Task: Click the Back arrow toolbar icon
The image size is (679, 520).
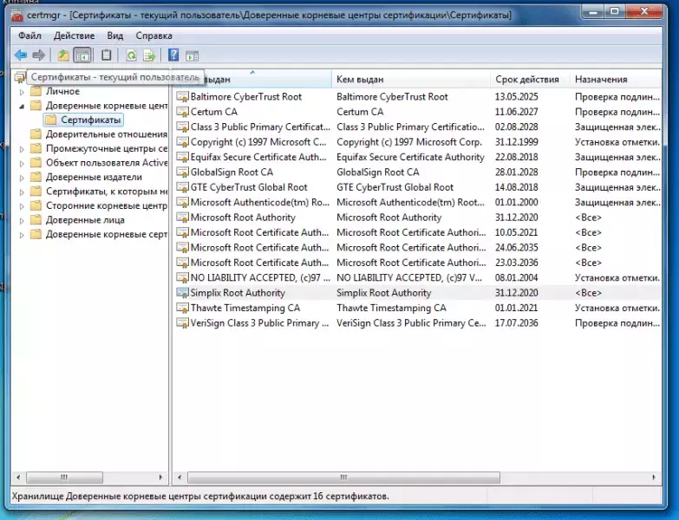Action: pyautogui.click(x=20, y=55)
